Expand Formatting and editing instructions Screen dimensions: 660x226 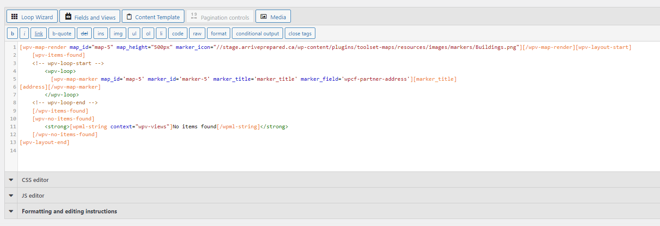332,211
